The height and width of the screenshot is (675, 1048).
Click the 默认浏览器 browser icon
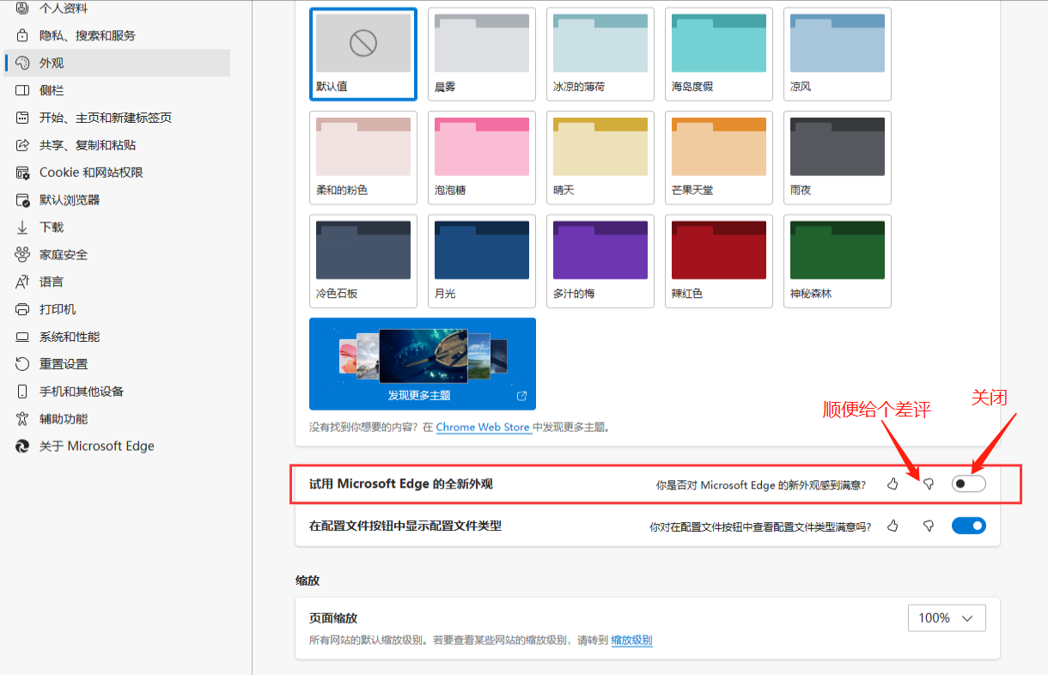[x=22, y=200]
